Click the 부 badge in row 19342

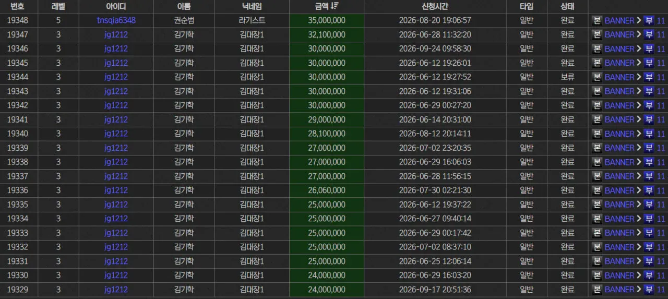649,105
